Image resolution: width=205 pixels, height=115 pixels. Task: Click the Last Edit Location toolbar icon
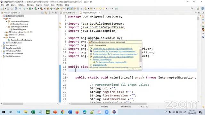click(x=97, y=9)
